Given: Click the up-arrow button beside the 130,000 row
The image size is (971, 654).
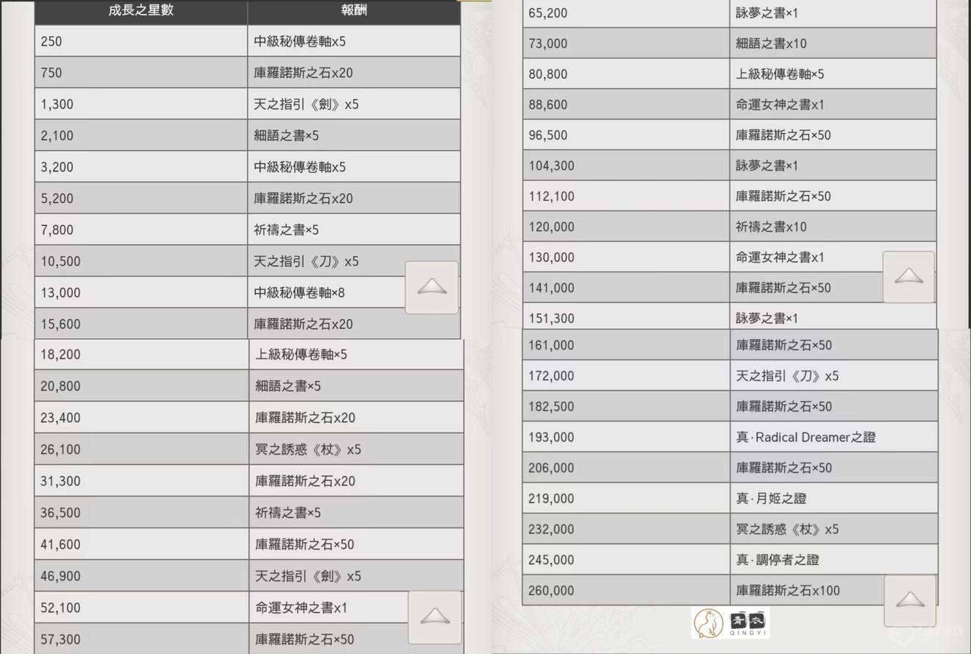Looking at the screenshot, I should pyautogui.click(x=908, y=277).
